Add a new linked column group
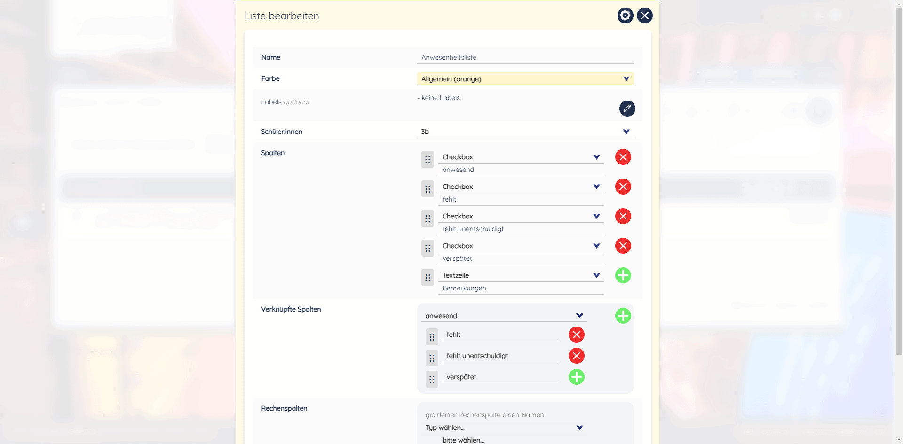903x444 pixels. pyautogui.click(x=623, y=316)
